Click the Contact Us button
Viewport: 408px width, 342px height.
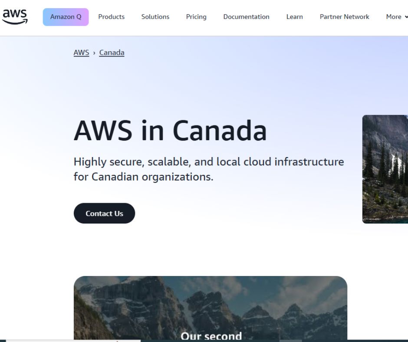coord(104,213)
